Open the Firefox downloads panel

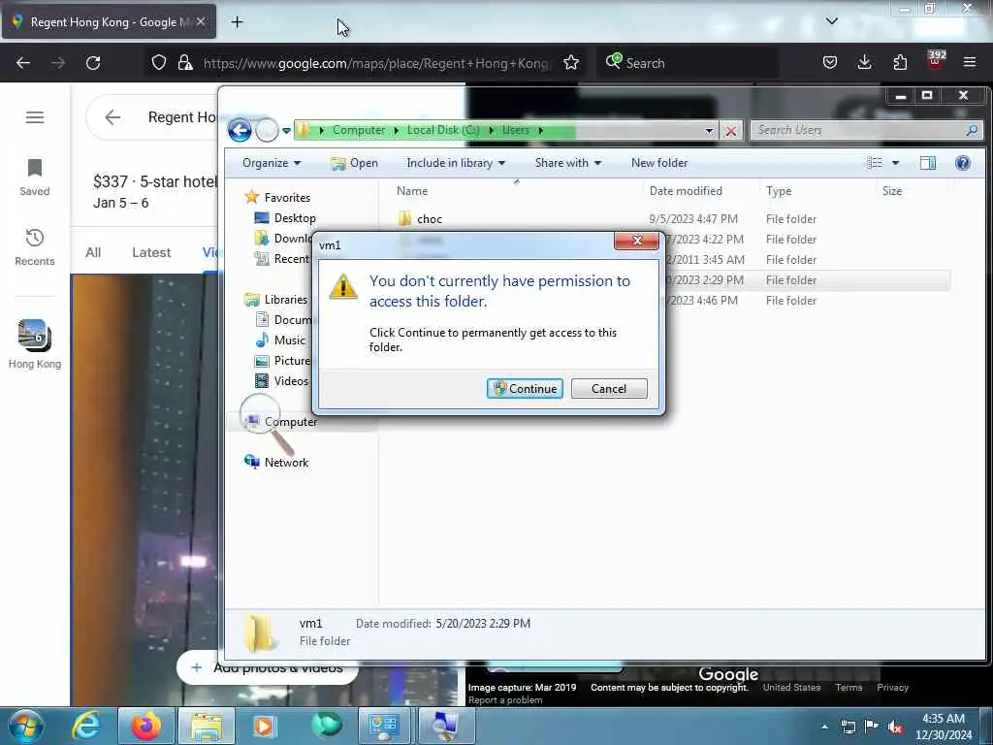click(864, 63)
